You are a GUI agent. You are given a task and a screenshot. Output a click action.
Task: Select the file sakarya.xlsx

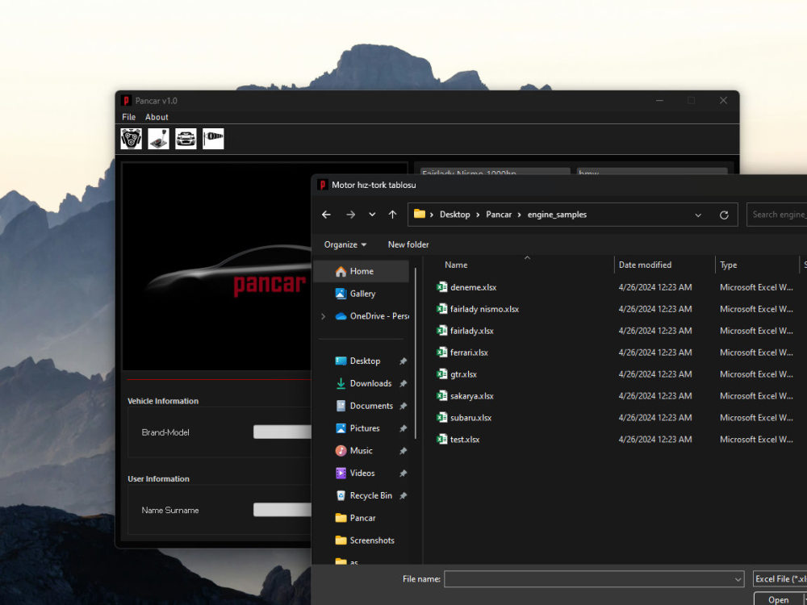point(471,396)
